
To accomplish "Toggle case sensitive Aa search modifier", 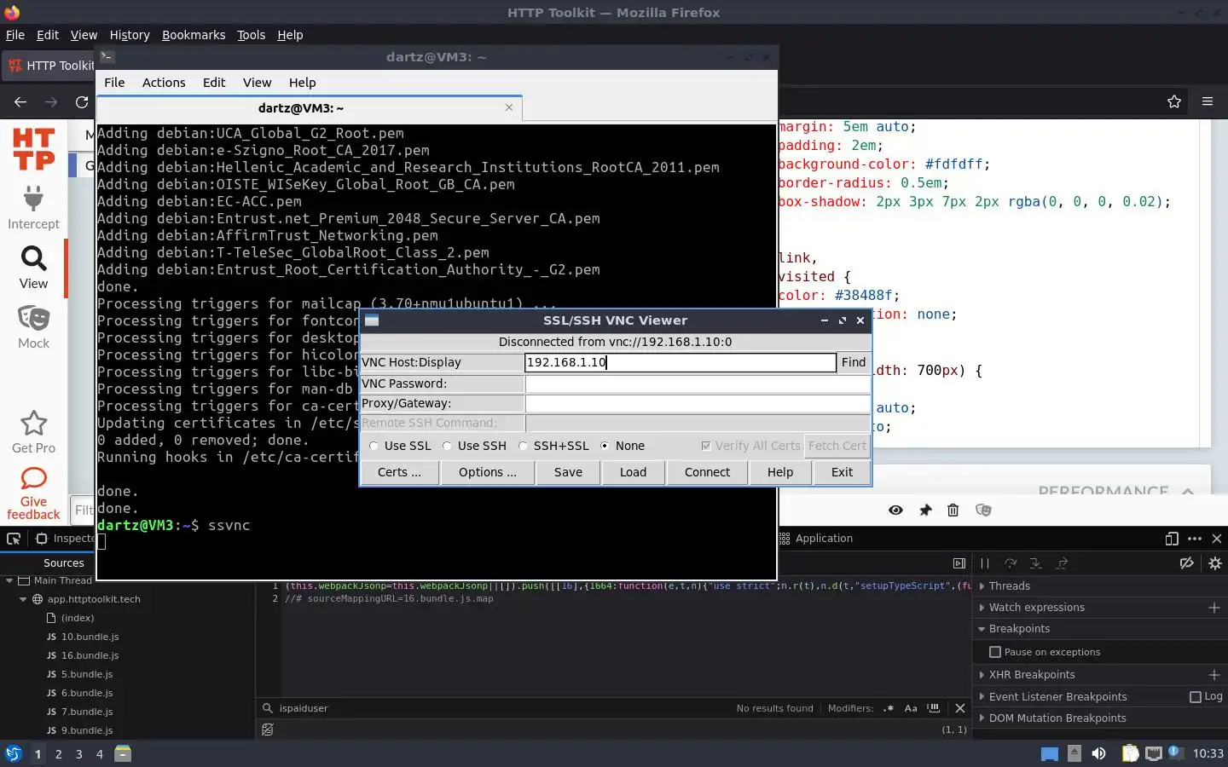I will (911, 708).
